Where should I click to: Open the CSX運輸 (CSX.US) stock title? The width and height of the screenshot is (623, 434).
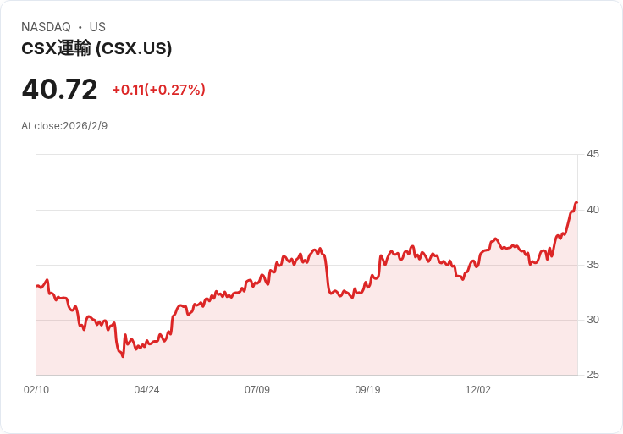click(x=96, y=48)
